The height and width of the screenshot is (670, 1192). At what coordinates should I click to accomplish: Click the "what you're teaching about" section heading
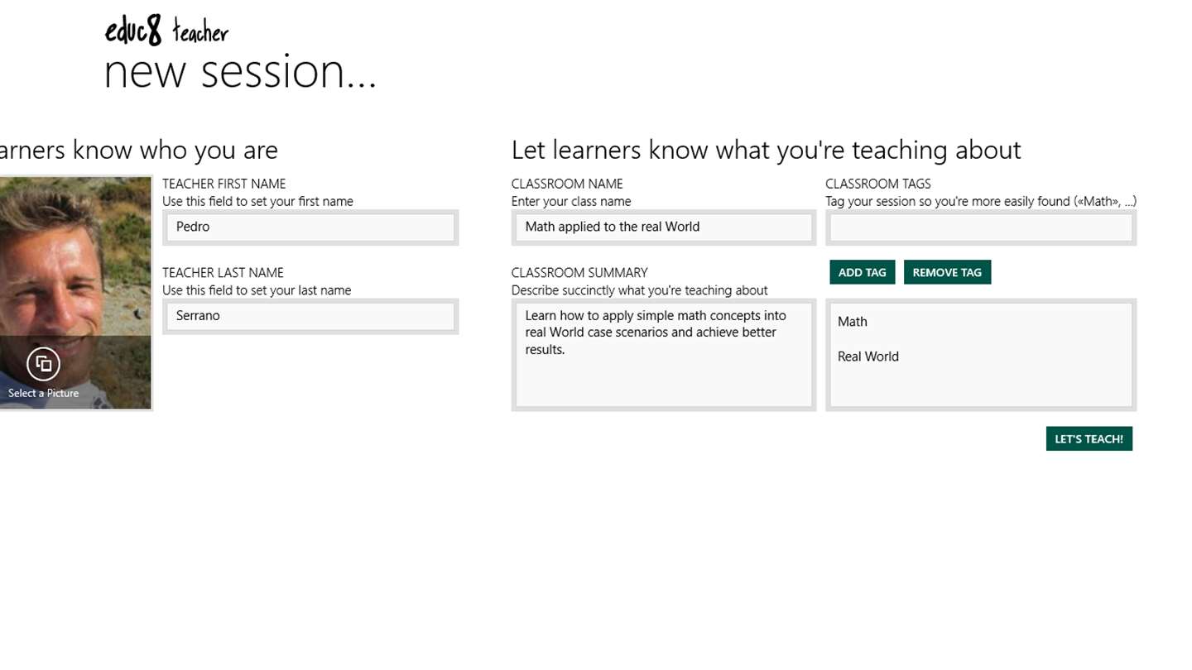click(x=766, y=150)
